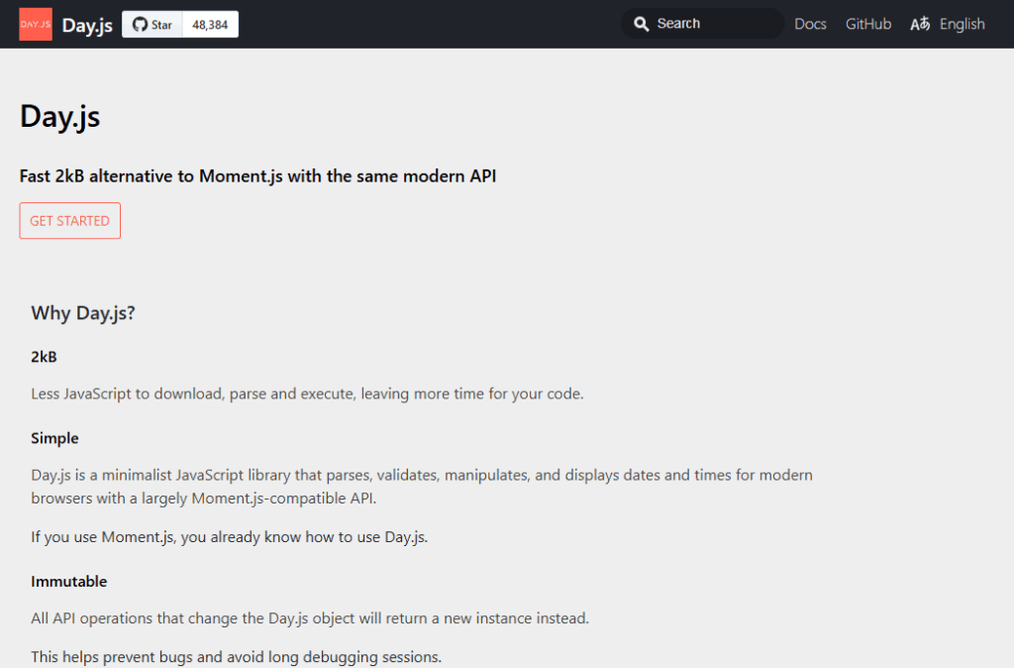1014x668 pixels.
Task: Click the Day.js title in header bar
Action: 87,25
